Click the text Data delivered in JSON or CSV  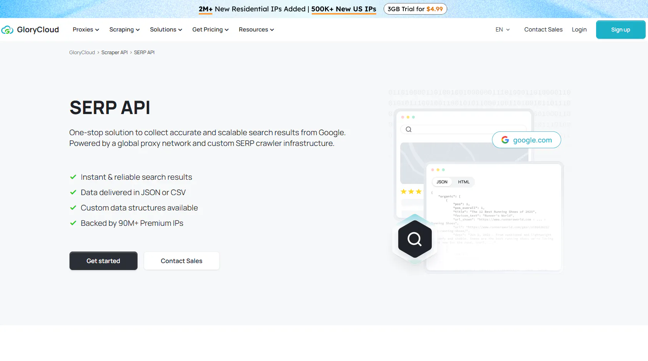click(133, 192)
